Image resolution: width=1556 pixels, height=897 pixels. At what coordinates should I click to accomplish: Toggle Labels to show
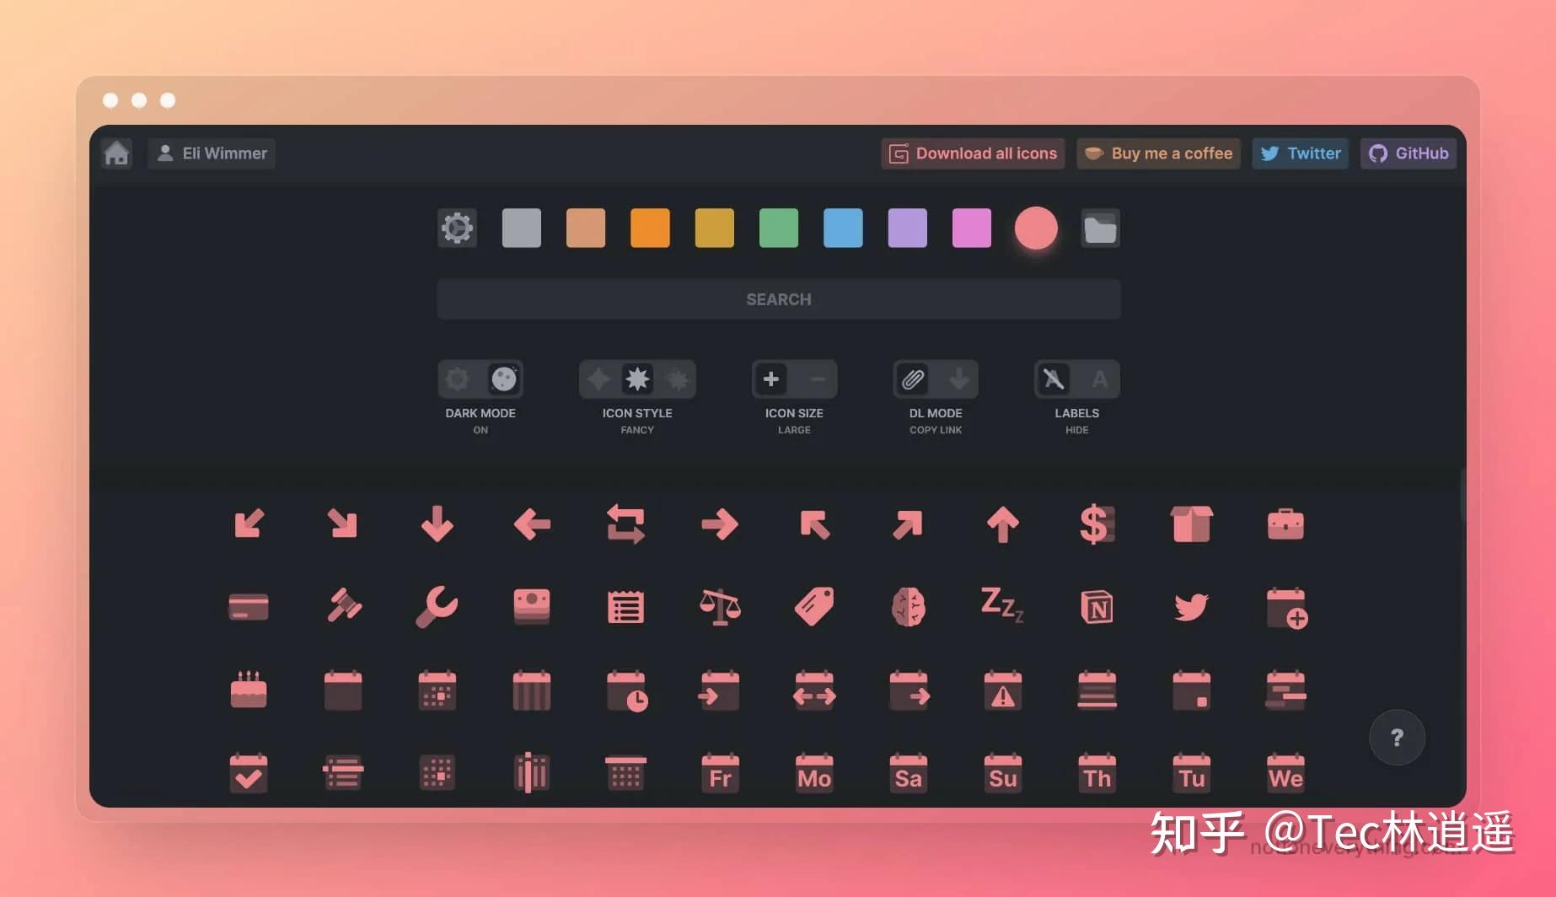pyautogui.click(x=1100, y=379)
